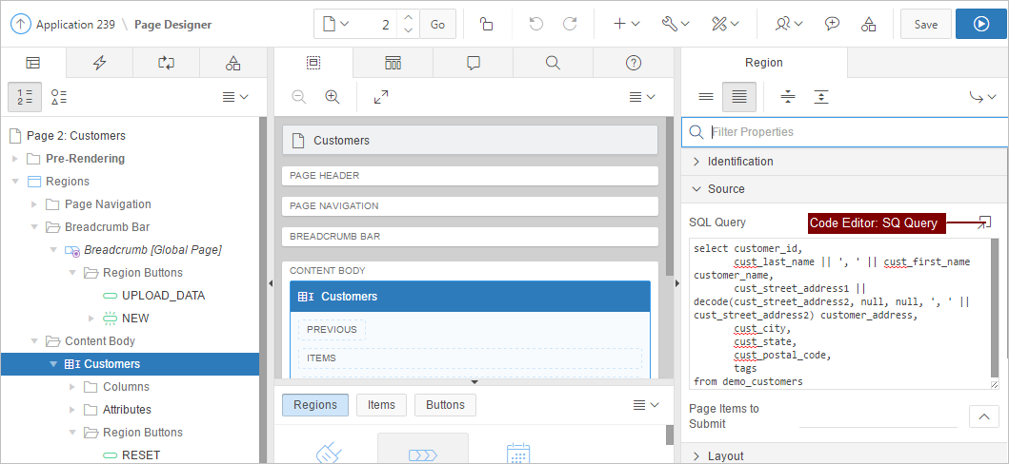Toggle Show Common properties view
Viewport: 1009px width, 464px height.
[x=706, y=96]
